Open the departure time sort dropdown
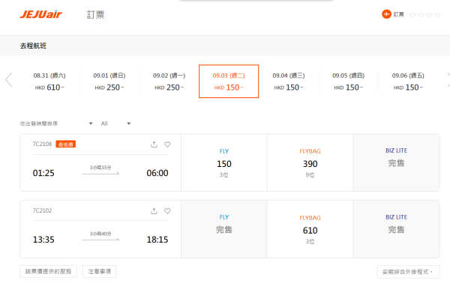450x286 pixels. pyautogui.click(x=56, y=124)
